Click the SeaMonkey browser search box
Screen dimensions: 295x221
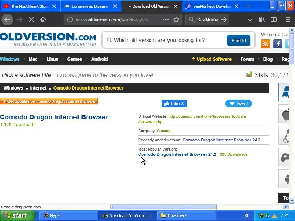tap(208, 20)
